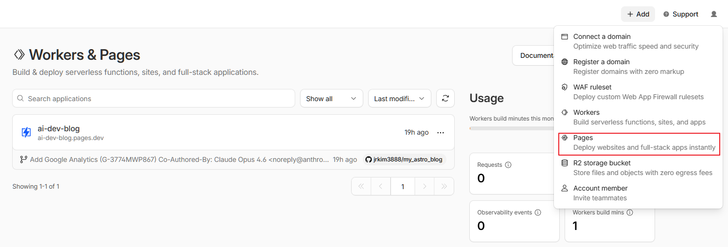
Task: Go to previous page arrow
Action: 381,186
